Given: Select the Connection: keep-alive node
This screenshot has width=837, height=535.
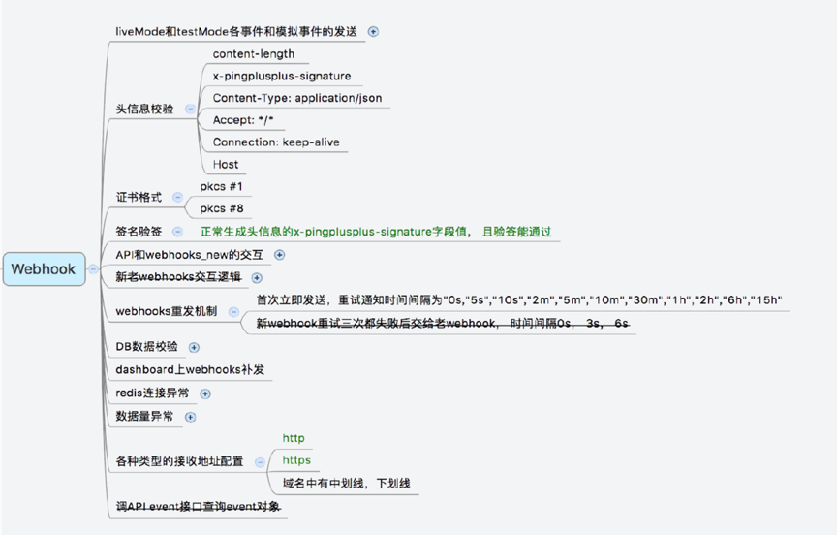Looking at the screenshot, I should [276, 142].
